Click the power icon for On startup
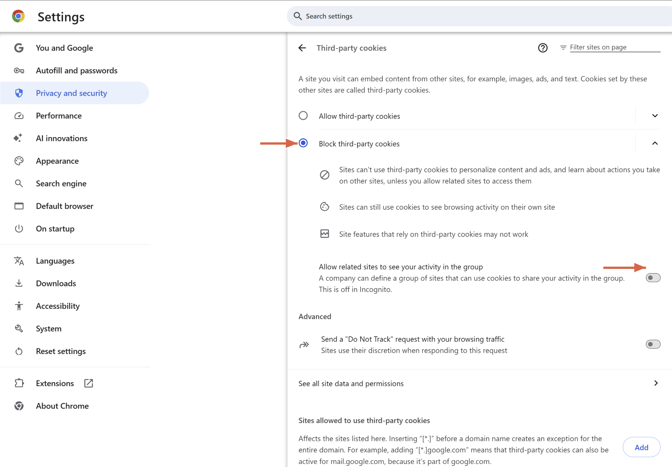 point(19,229)
